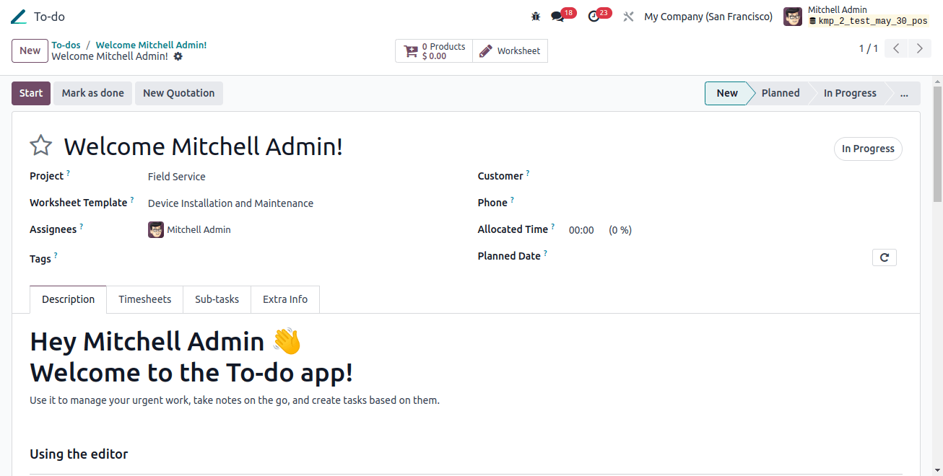The width and height of the screenshot is (943, 476).
Task: Open the Welcome Mitchell Admin! breadcrumb link
Action: 151,45
